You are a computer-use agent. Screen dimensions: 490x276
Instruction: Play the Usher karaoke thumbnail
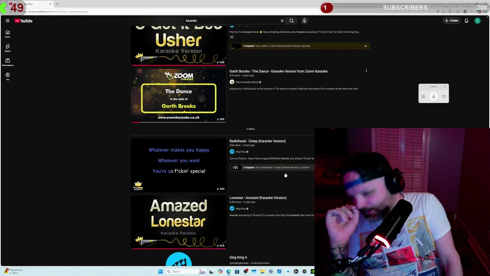point(178,45)
